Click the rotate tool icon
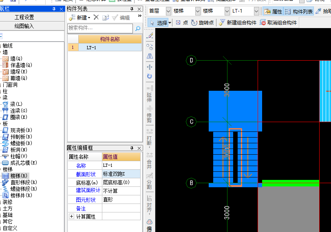This screenshot has width=331, height=232. point(150,76)
